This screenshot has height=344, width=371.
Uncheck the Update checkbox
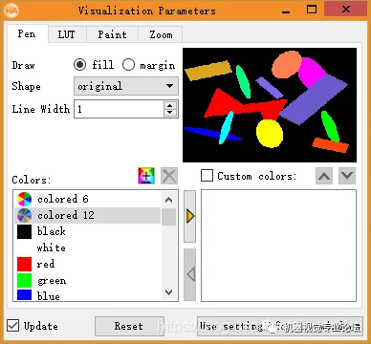click(12, 326)
